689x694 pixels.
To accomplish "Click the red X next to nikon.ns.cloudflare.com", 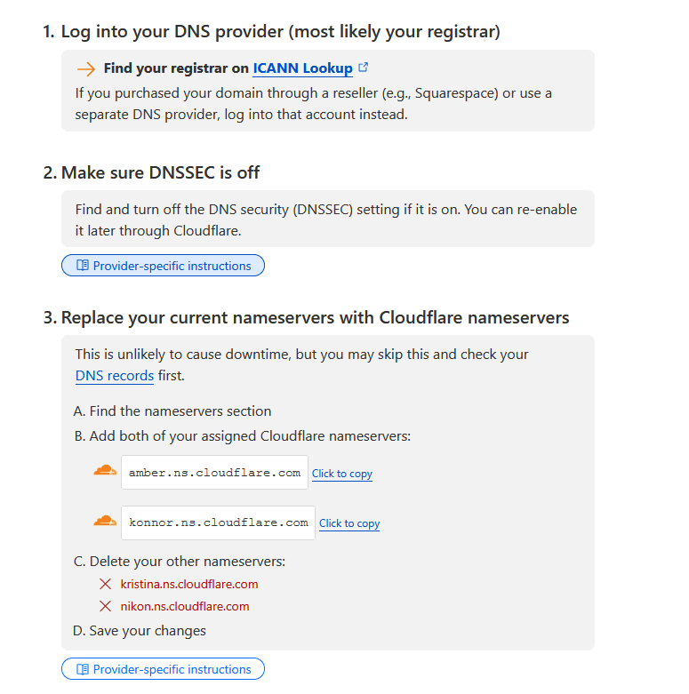I will point(106,607).
